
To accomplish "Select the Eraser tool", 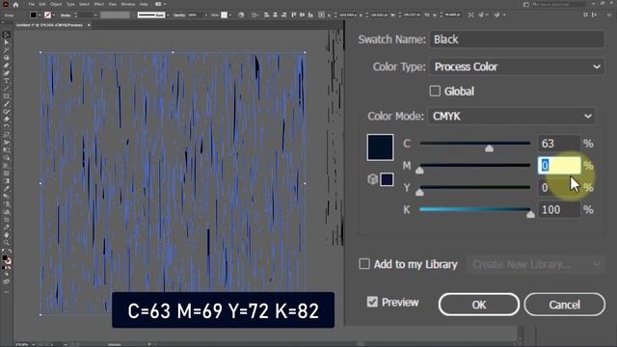I will pos(6,120).
